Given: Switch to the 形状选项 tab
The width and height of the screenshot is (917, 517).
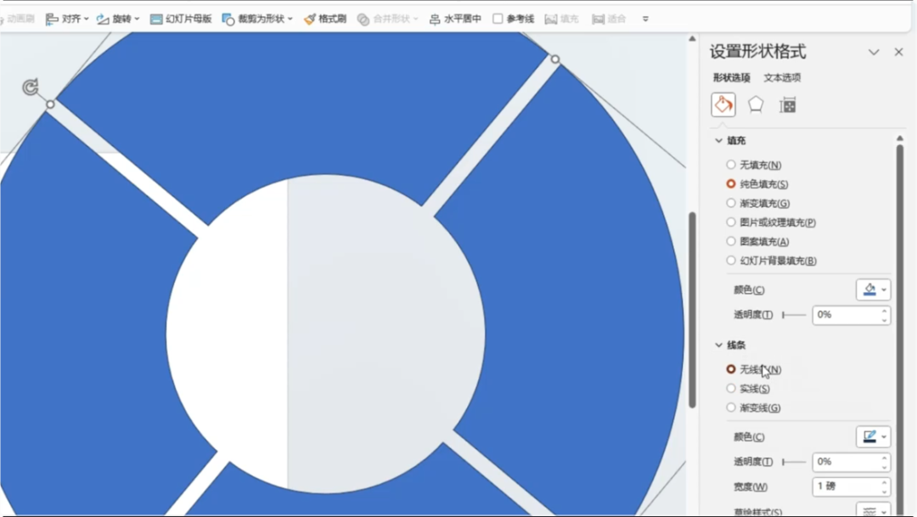Looking at the screenshot, I should (731, 77).
